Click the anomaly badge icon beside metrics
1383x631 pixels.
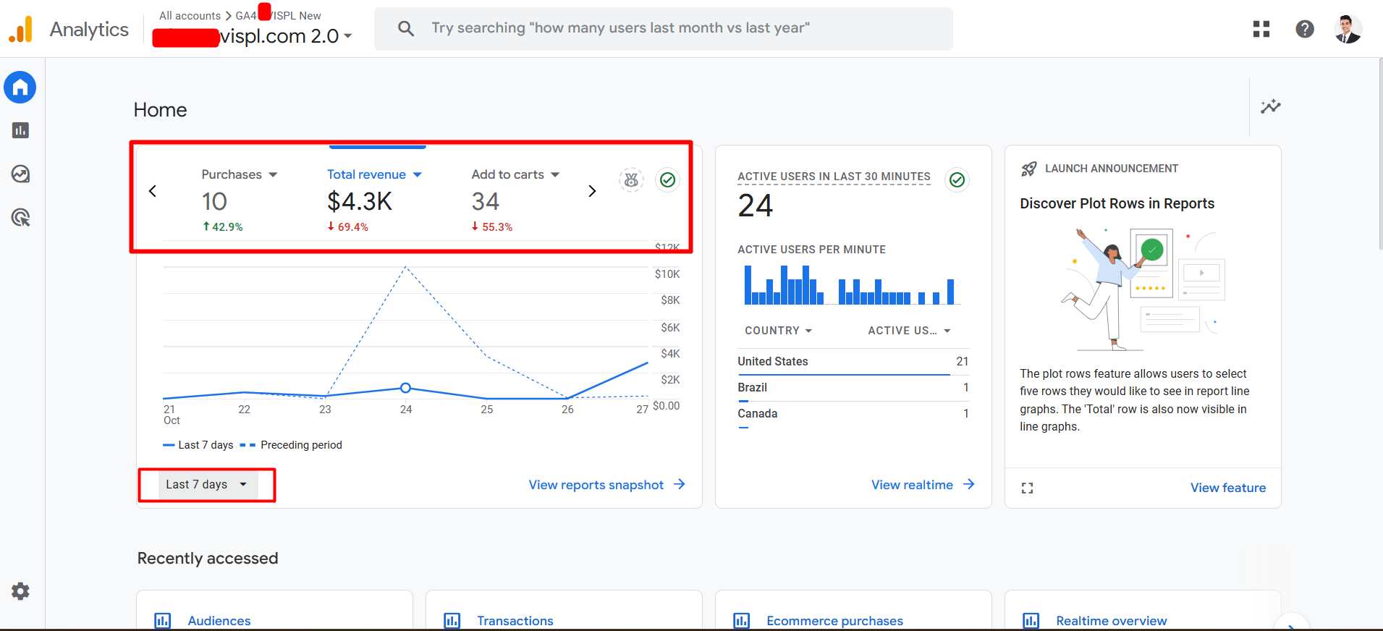pyautogui.click(x=631, y=179)
